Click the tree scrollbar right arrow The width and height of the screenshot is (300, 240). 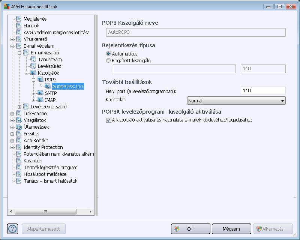pos(90,211)
